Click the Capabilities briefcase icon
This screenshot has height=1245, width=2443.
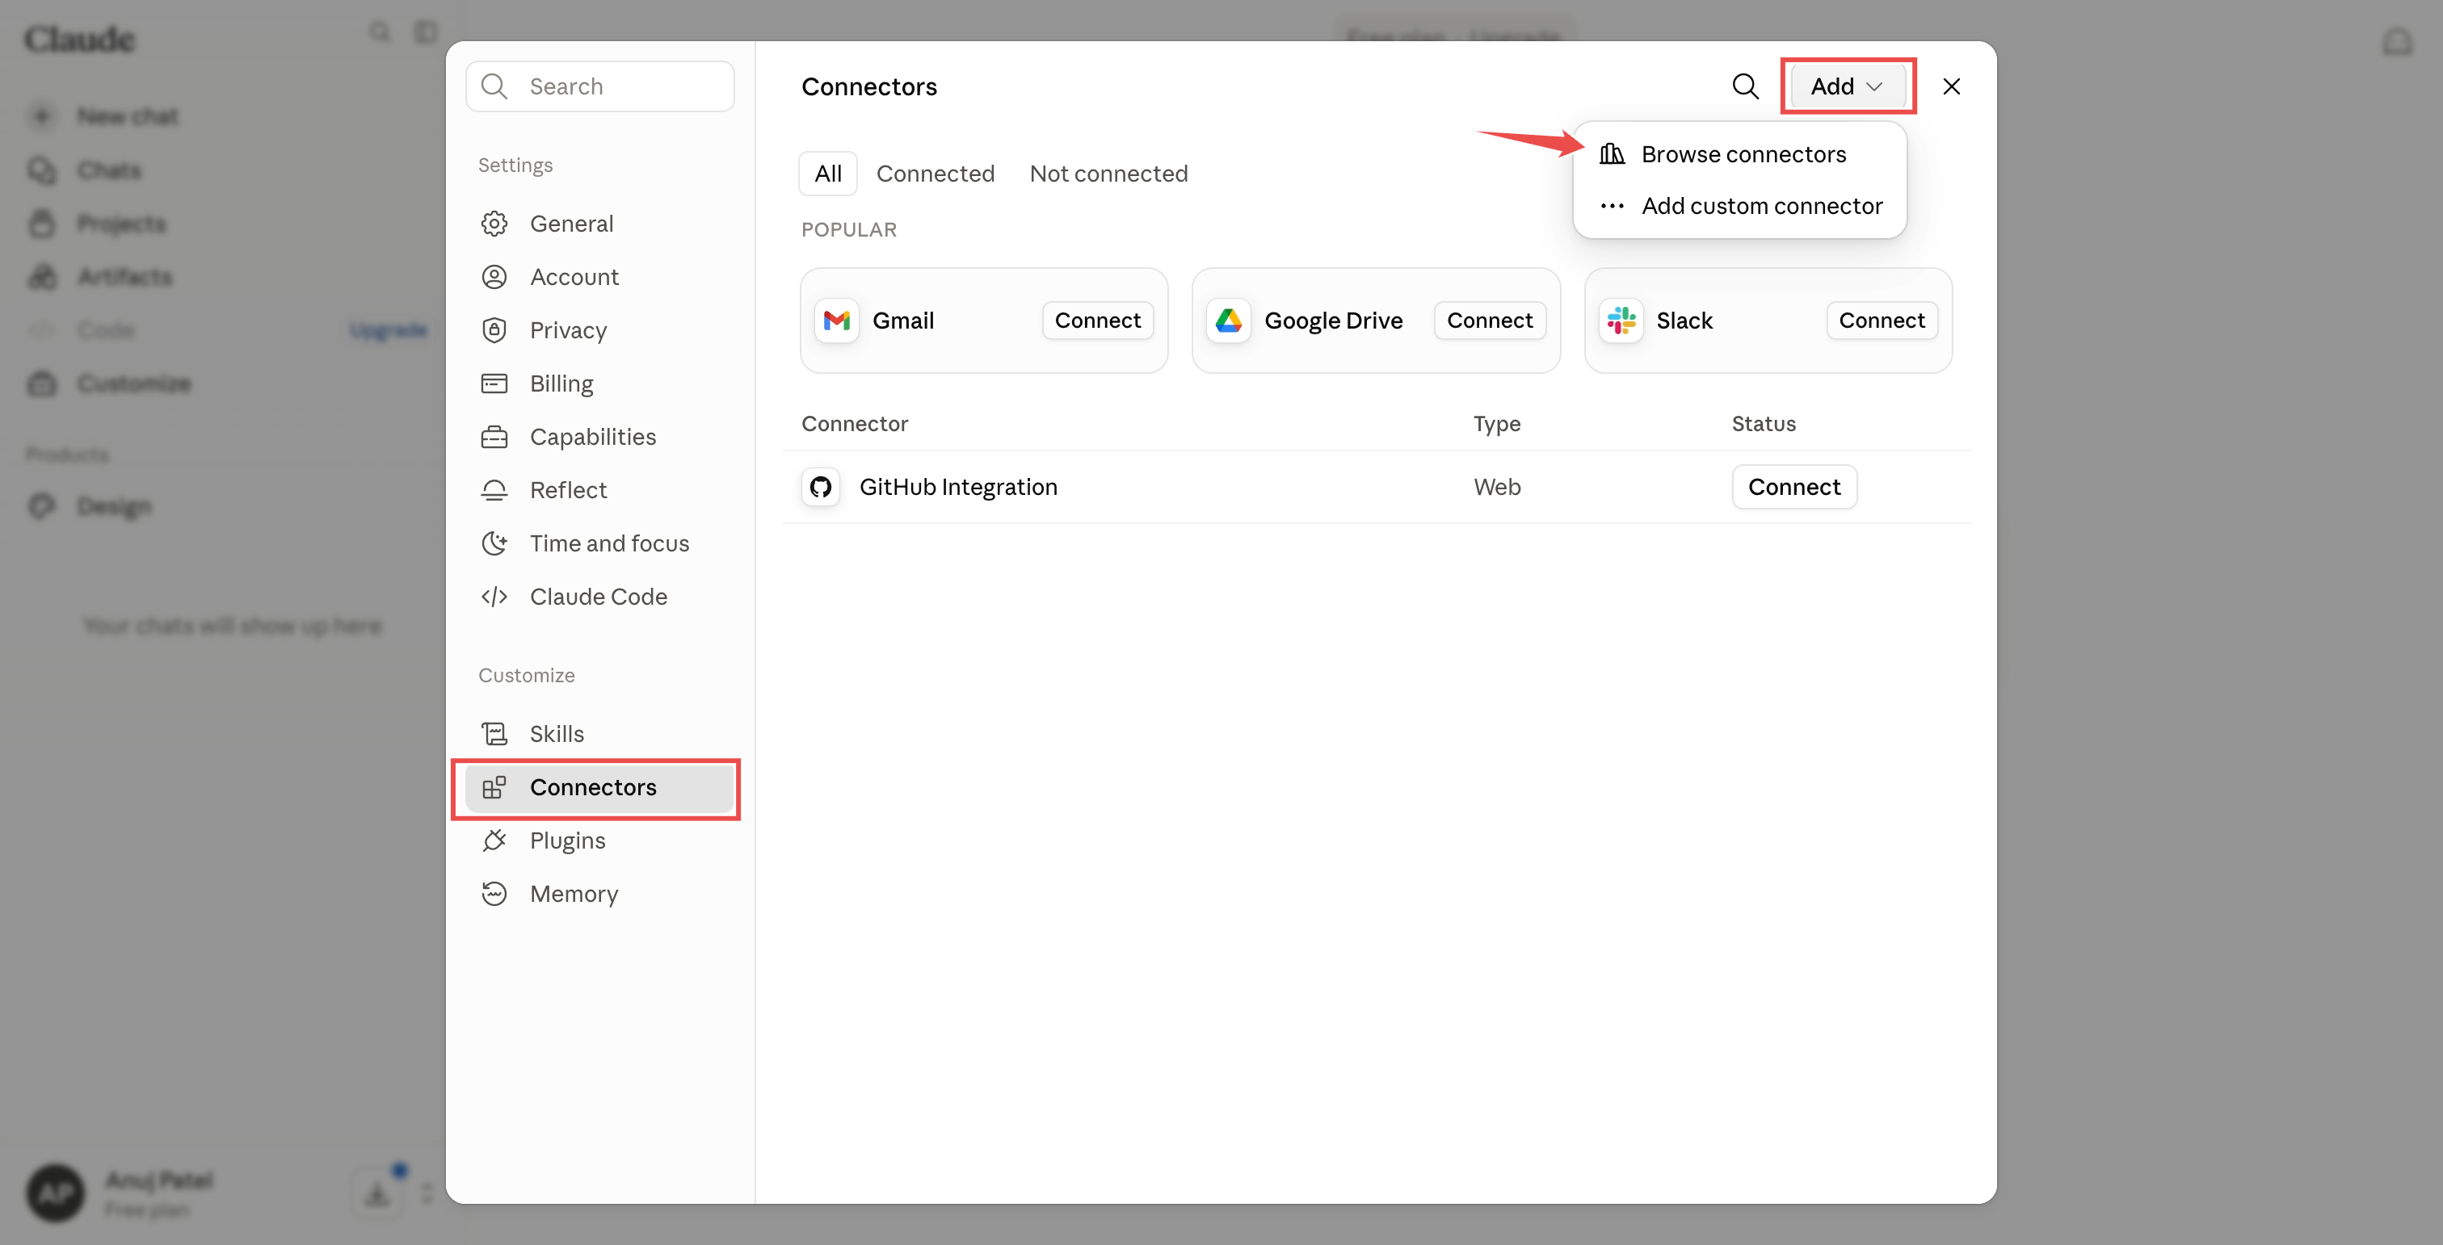tap(494, 437)
